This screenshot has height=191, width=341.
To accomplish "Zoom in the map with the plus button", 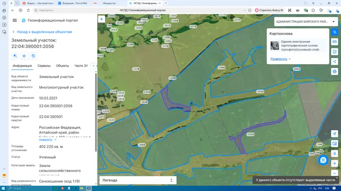I will pos(335,163).
